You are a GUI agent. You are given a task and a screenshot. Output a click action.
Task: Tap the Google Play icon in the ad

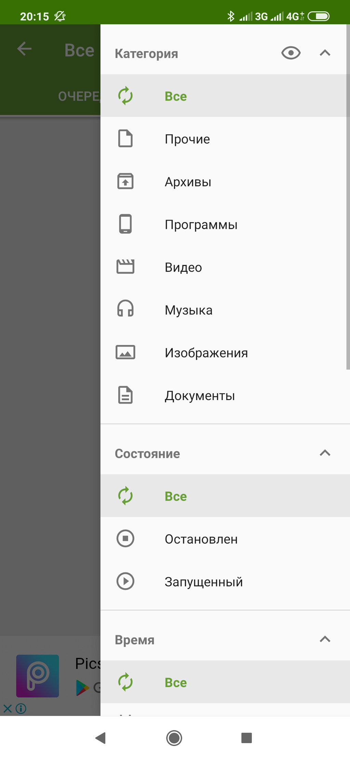(x=82, y=688)
